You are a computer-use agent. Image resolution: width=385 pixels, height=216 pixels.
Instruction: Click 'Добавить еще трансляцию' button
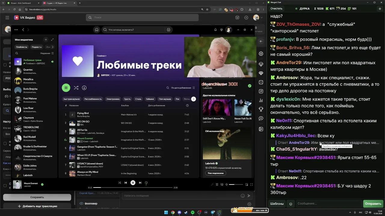tap(37, 206)
